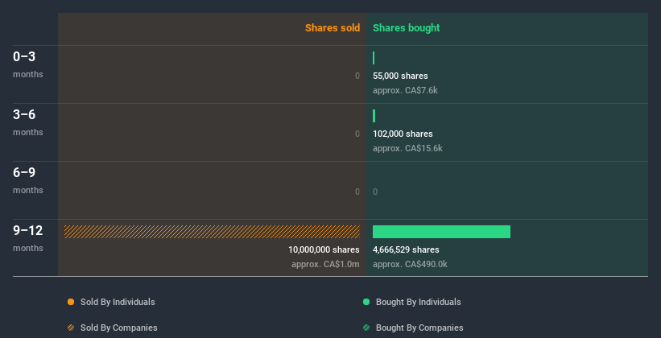Click the Bought By Individuals green dot
This screenshot has width=661, height=338.
(366, 302)
